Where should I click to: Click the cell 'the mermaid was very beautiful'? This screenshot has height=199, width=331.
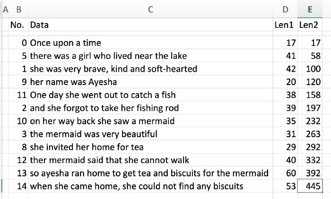(x=150, y=134)
